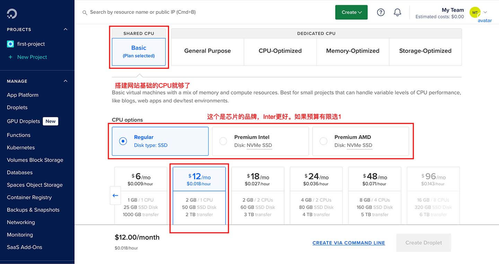
Task: Choose the $12/mo plan card
Action: coord(199,195)
